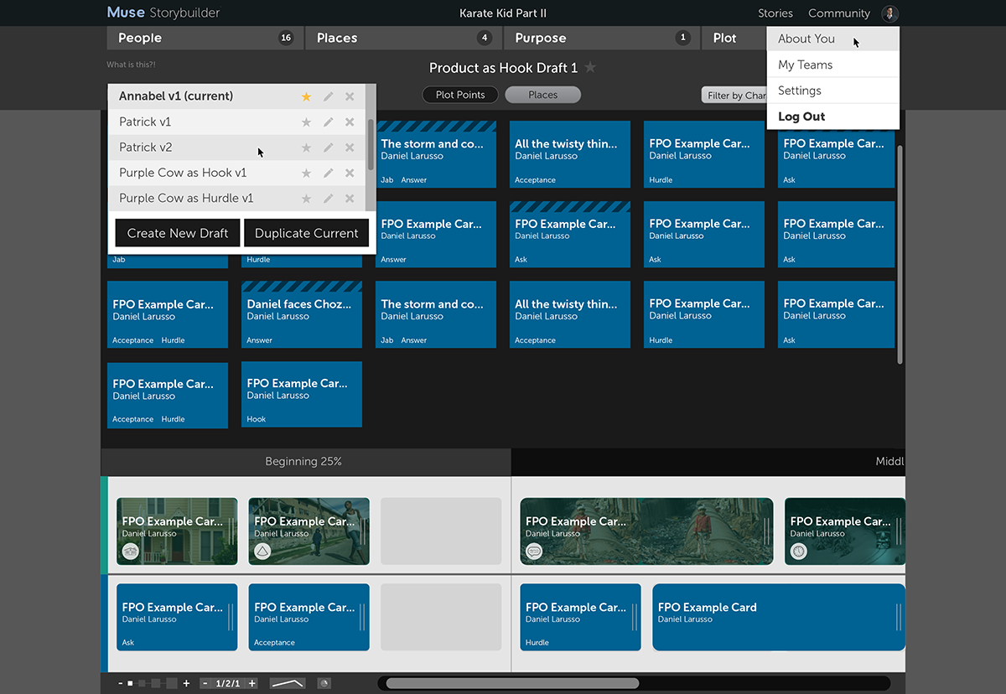The image size is (1006, 694).
Task: Select the Purple Cow as Hook v1 draft
Action: coord(237,173)
